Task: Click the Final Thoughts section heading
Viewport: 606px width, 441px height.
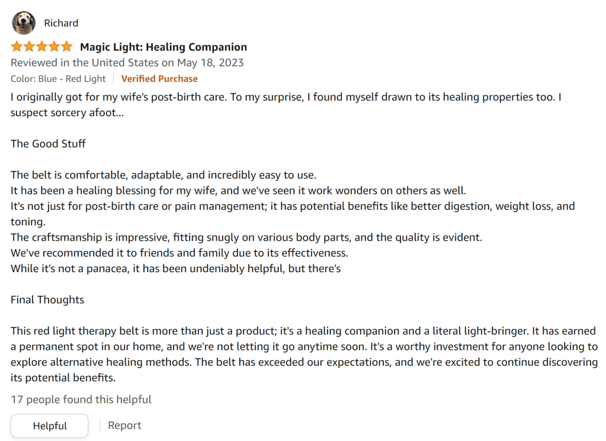Action: click(x=47, y=299)
